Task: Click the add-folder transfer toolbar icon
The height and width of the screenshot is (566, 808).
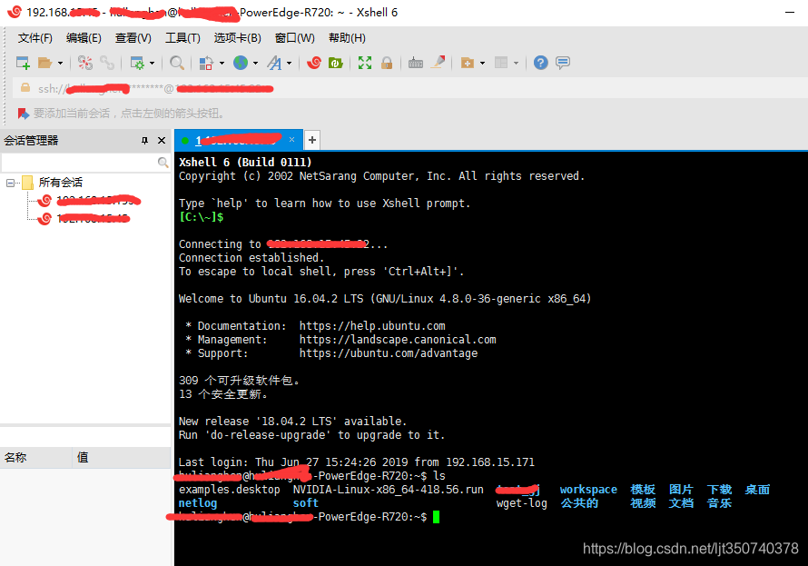Action: coord(468,63)
